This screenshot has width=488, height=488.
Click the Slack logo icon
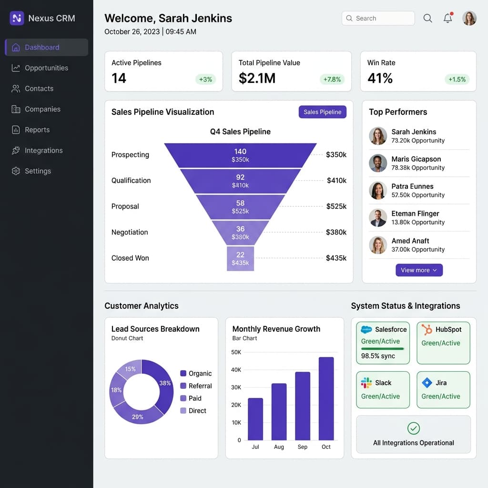pyautogui.click(x=366, y=383)
